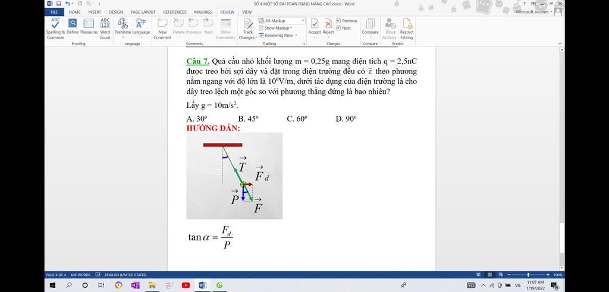Open the notification center
The height and width of the screenshot is (292, 609).
tap(554, 286)
